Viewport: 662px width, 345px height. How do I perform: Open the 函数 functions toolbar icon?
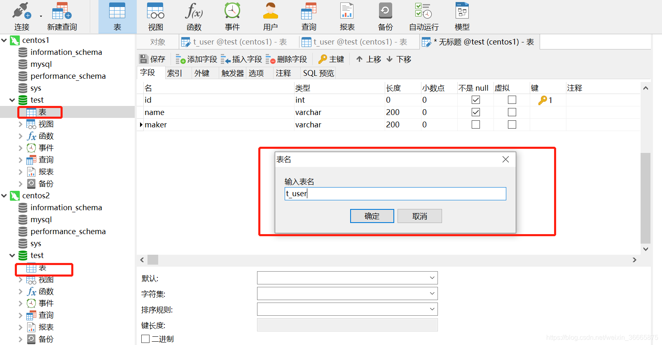point(194,16)
